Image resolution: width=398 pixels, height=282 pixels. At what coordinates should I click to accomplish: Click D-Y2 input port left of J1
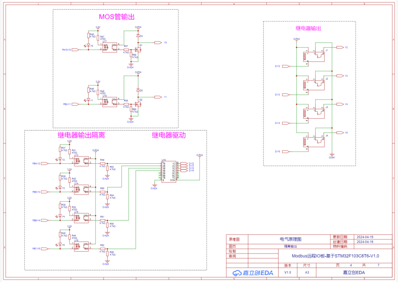[x=286, y=66]
